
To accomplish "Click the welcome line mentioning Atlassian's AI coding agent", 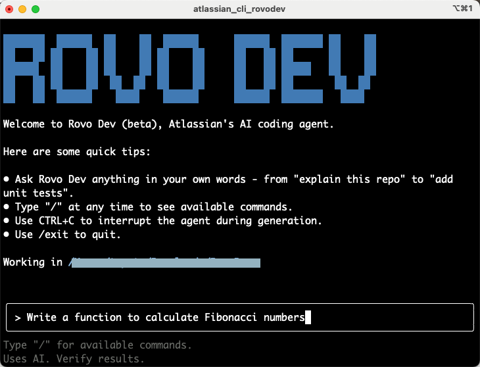I will tap(168, 124).
